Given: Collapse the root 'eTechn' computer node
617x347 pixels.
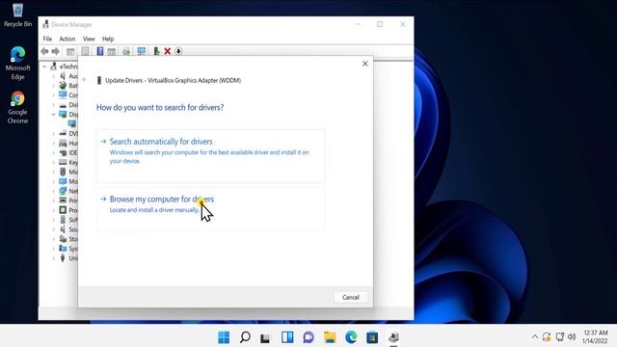Looking at the screenshot, I should point(44,67).
